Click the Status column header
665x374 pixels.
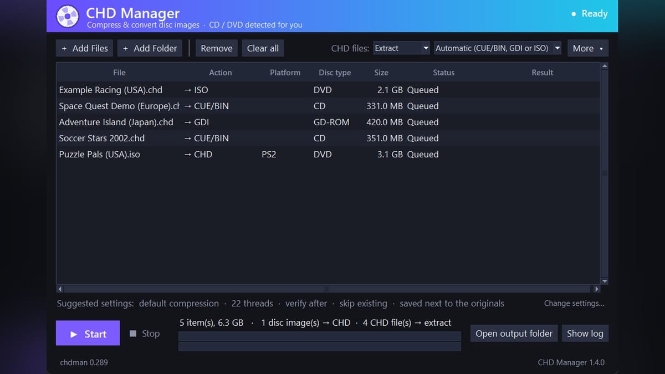point(443,73)
